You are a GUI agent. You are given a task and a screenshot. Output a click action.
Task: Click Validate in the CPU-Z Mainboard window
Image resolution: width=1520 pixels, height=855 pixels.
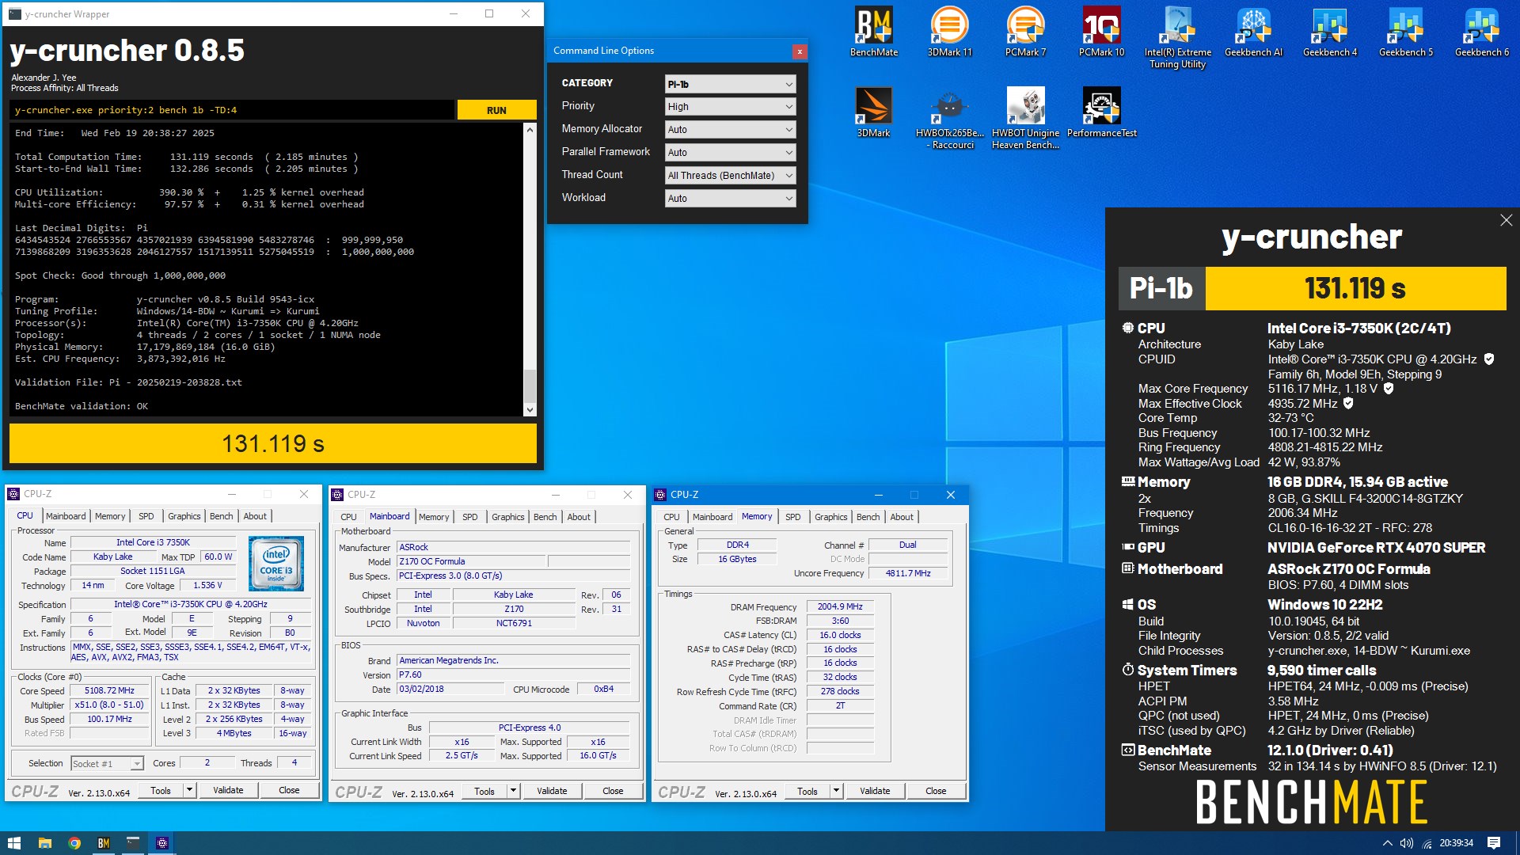coord(552,791)
